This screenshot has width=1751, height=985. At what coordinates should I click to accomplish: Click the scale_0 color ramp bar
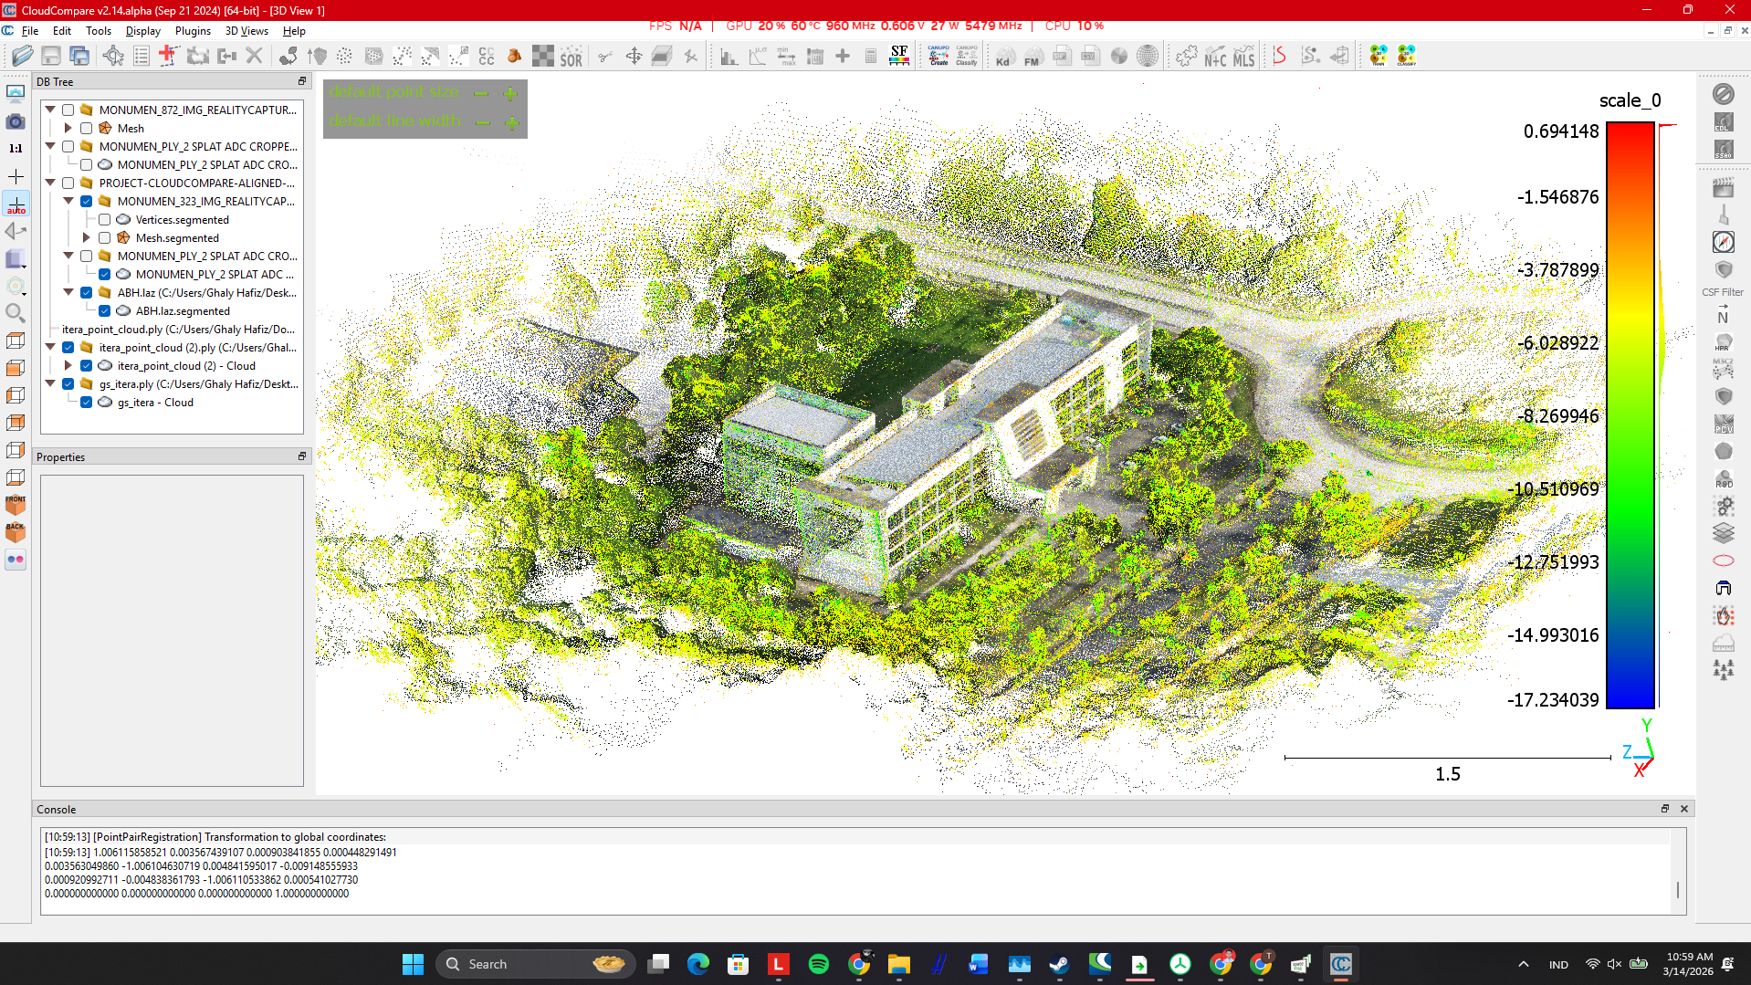point(1630,415)
